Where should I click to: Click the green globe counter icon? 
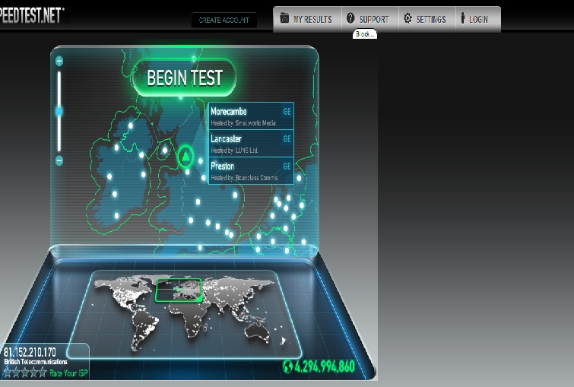[x=287, y=367]
